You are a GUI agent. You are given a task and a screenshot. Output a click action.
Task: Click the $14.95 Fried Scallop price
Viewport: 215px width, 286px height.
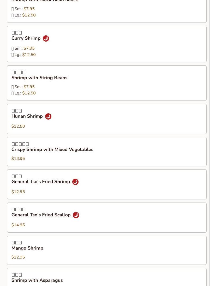(x=18, y=225)
